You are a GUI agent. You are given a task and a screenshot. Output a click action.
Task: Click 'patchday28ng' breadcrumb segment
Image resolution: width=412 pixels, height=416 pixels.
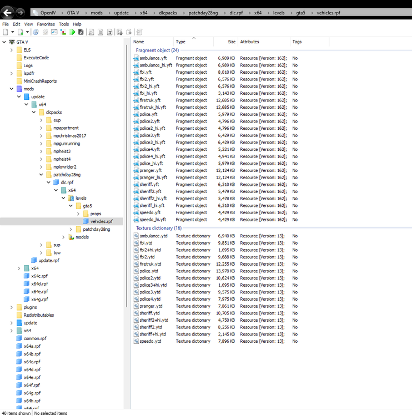(203, 13)
